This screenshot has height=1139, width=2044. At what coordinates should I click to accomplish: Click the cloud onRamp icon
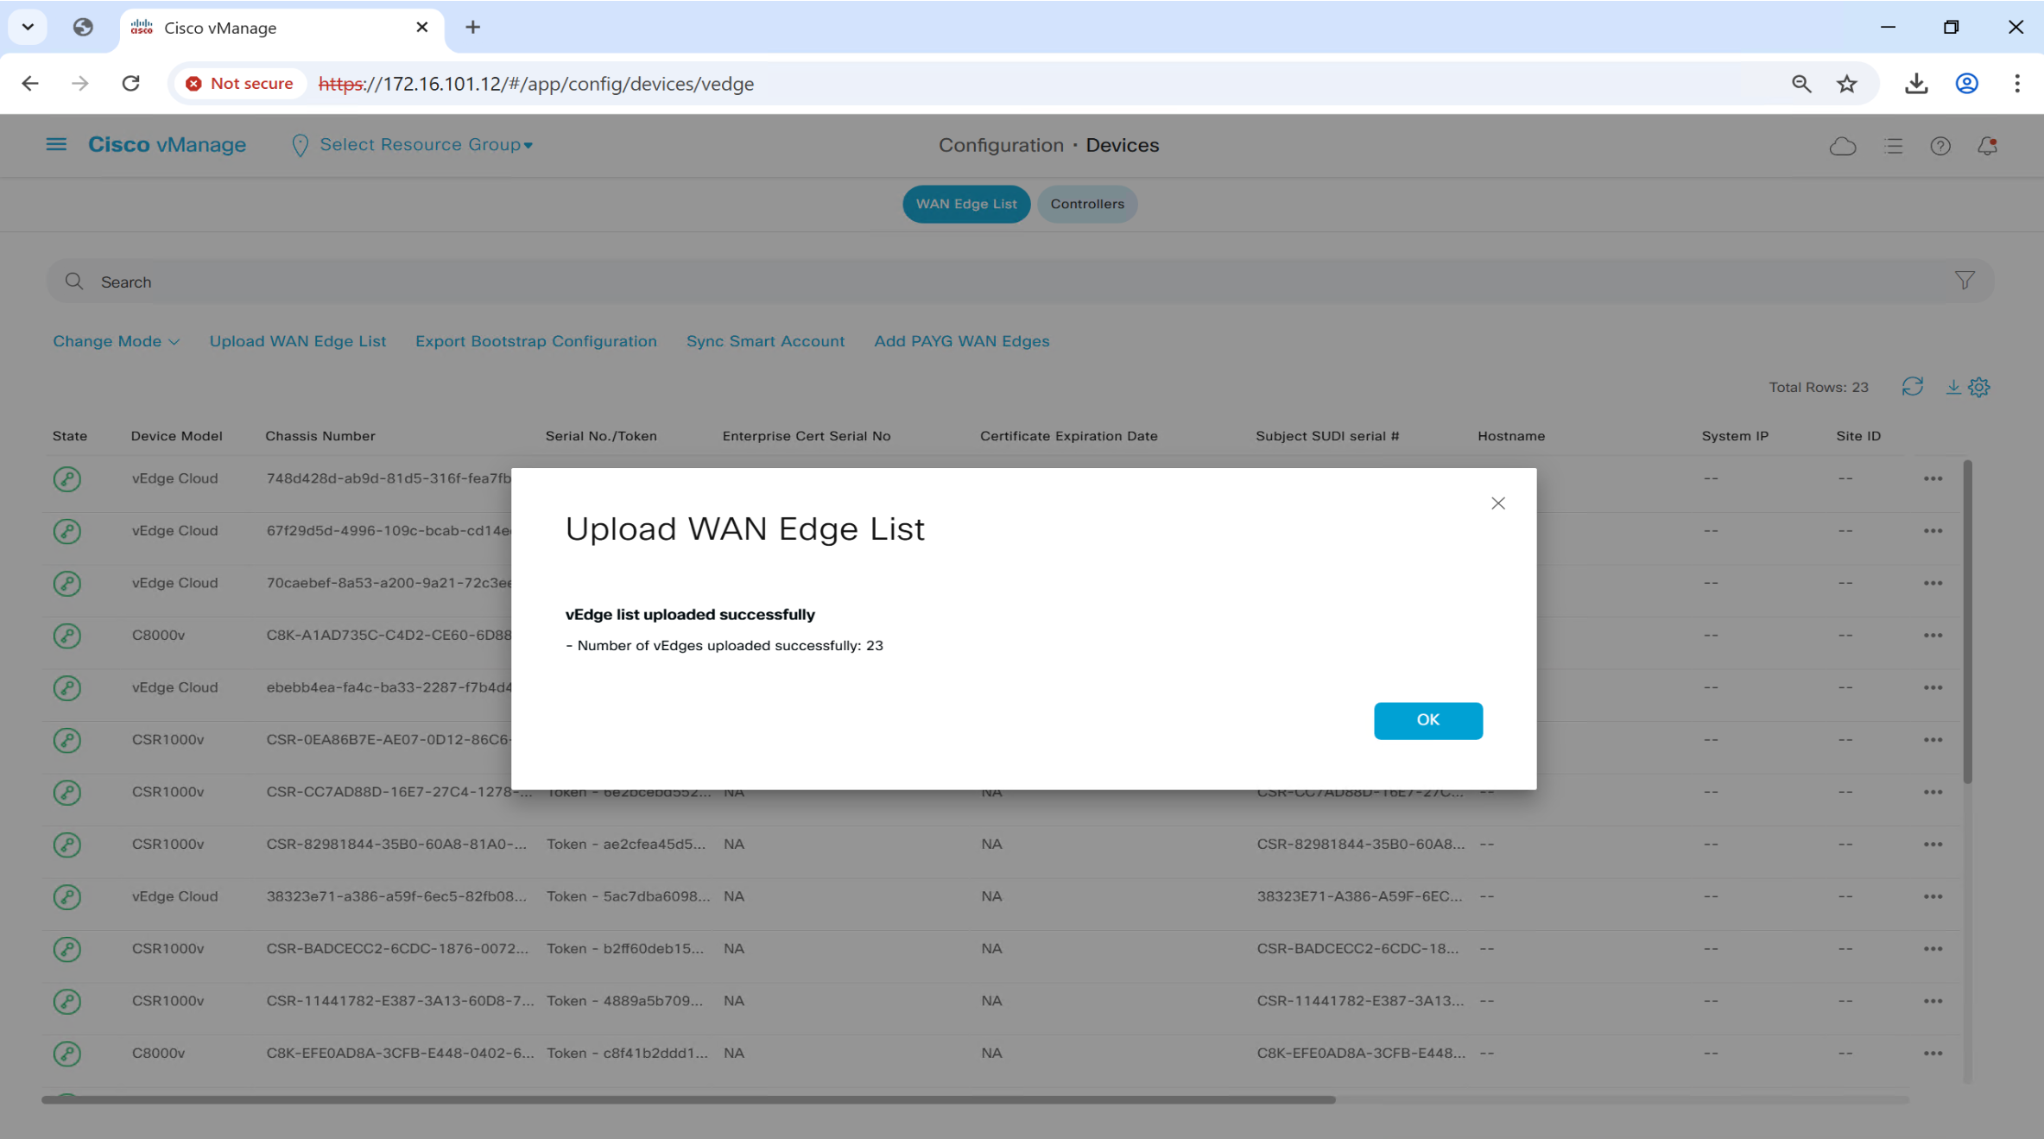1842,146
